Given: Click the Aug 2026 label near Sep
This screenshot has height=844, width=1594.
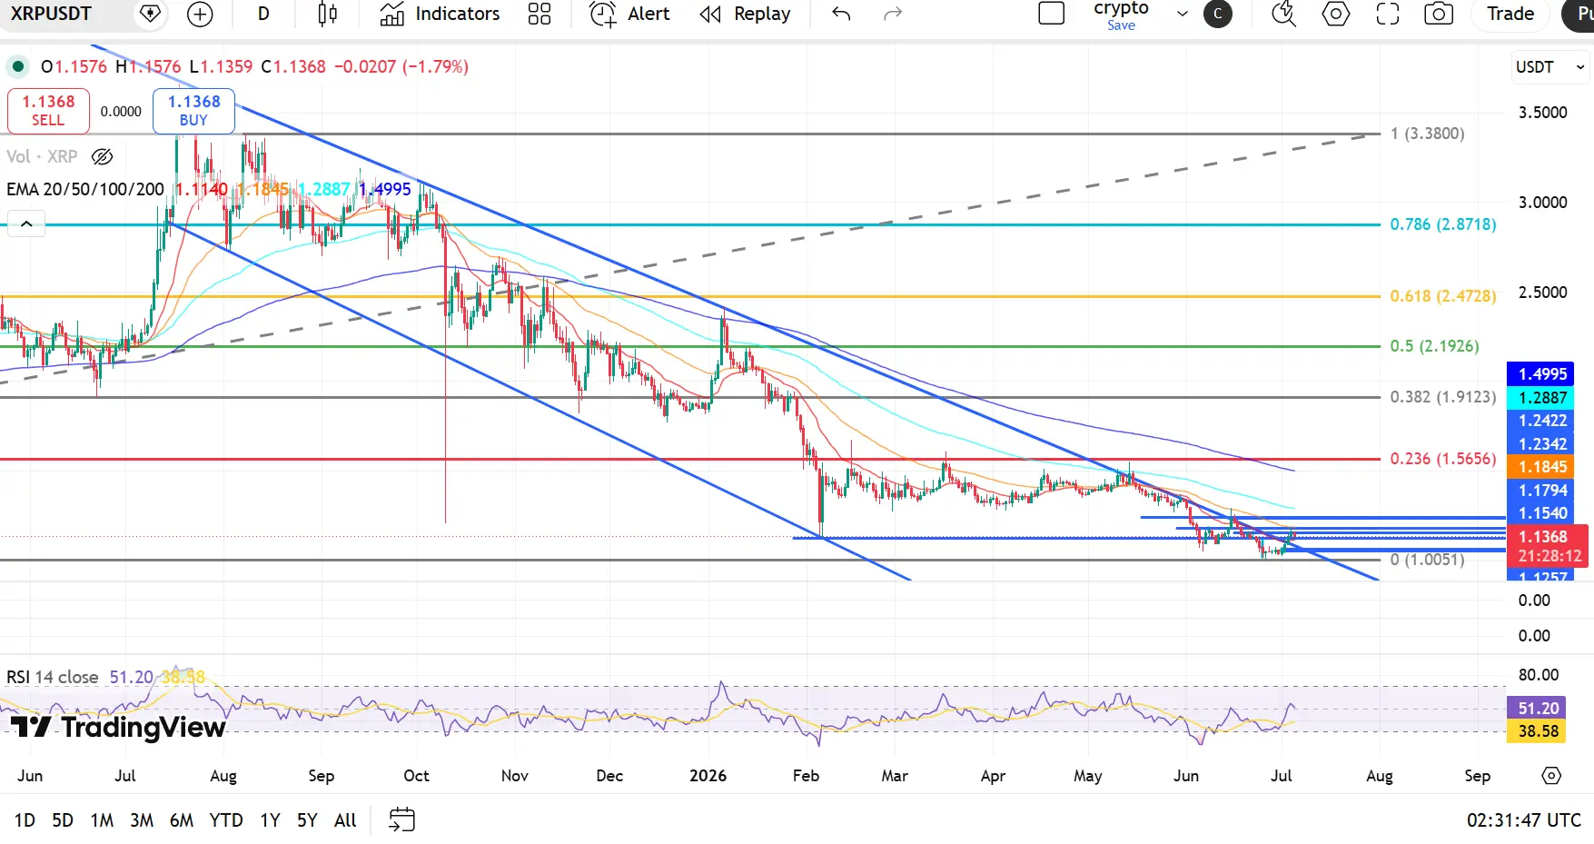Looking at the screenshot, I should [x=1379, y=776].
